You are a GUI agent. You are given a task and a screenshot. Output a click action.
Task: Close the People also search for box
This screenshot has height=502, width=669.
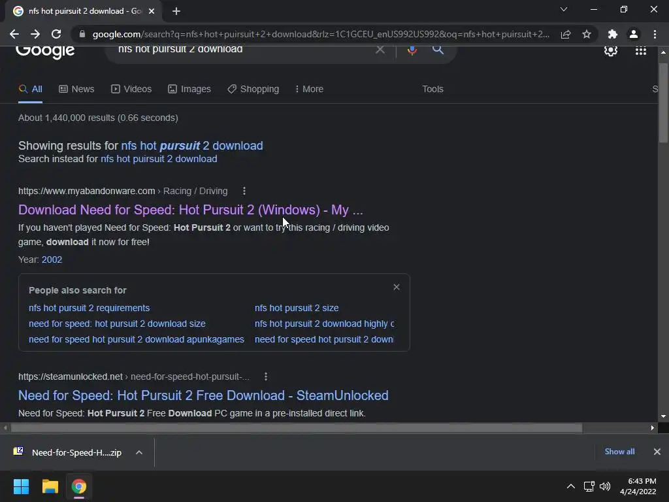click(x=397, y=287)
